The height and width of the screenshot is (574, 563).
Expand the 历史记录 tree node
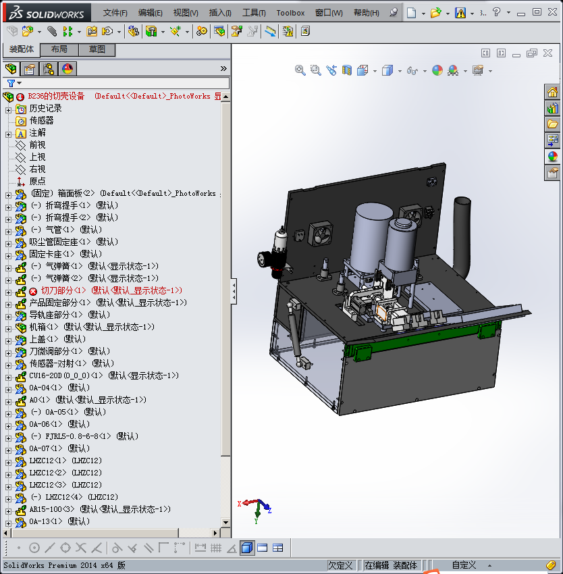[8, 110]
